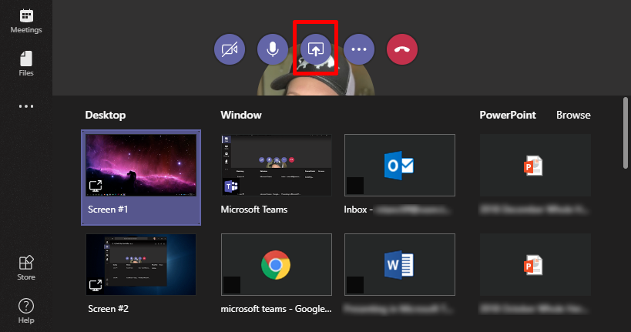The image size is (631, 332).
Task: Mute the microphone
Action: (272, 49)
